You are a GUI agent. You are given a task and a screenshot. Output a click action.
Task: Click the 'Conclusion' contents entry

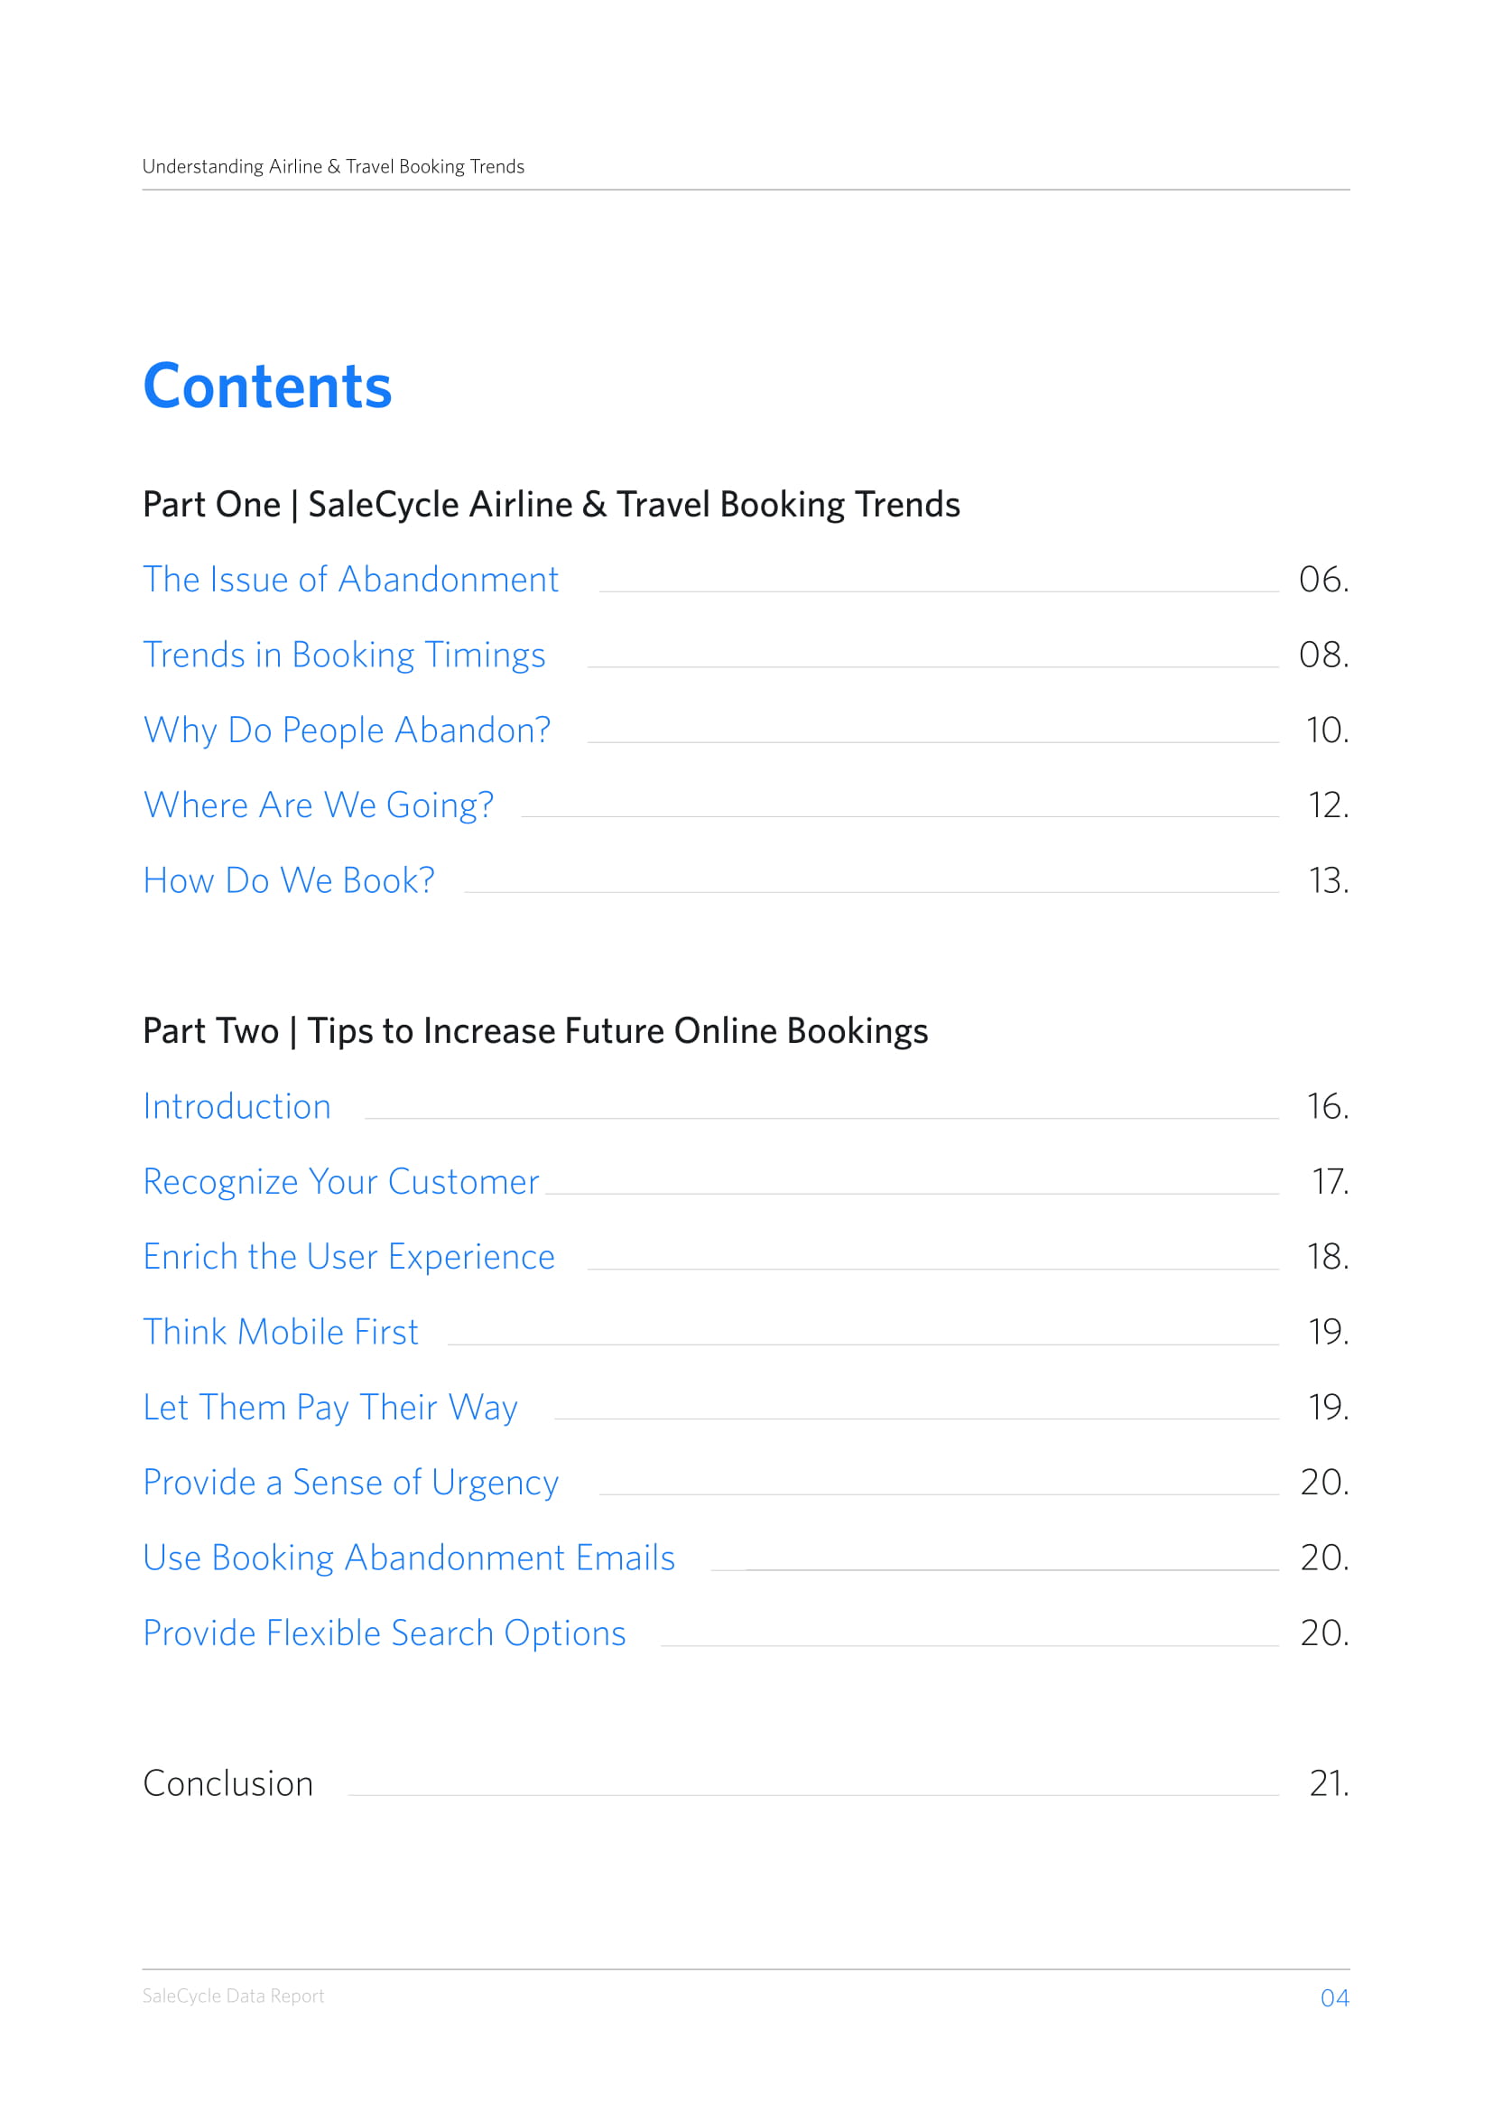pos(228,1783)
